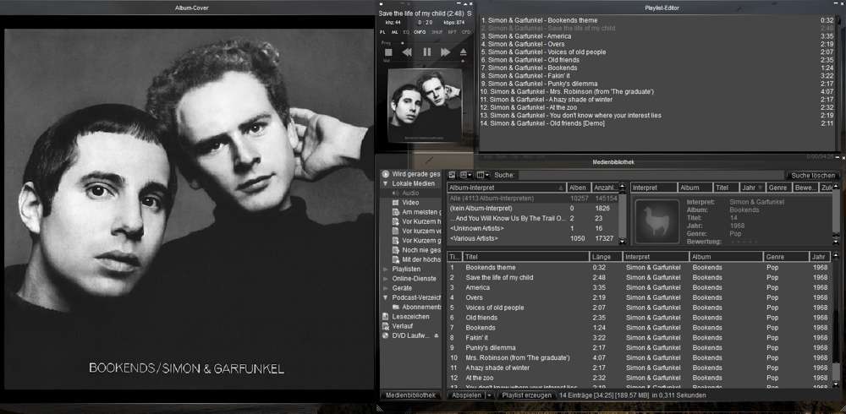
Task: Click the Playlist erzeugen button
Action: tap(525, 395)
